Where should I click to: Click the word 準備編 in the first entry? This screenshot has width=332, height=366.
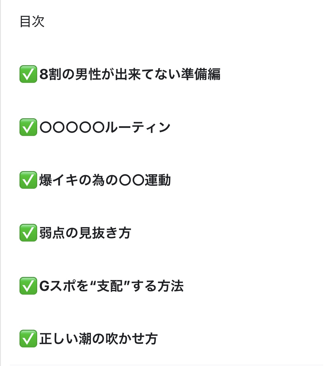[x=201, y=74]
